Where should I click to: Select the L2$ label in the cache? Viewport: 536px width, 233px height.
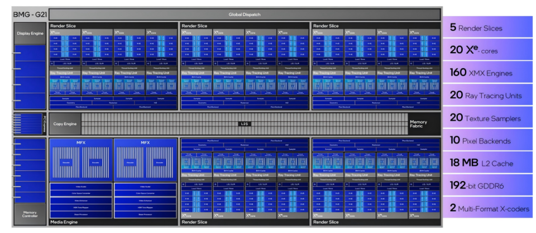point(245,123)
